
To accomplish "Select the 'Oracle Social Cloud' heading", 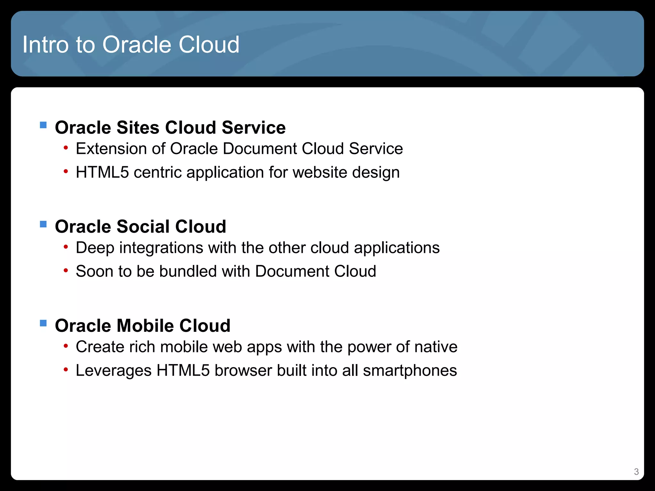I will [140, 226].
